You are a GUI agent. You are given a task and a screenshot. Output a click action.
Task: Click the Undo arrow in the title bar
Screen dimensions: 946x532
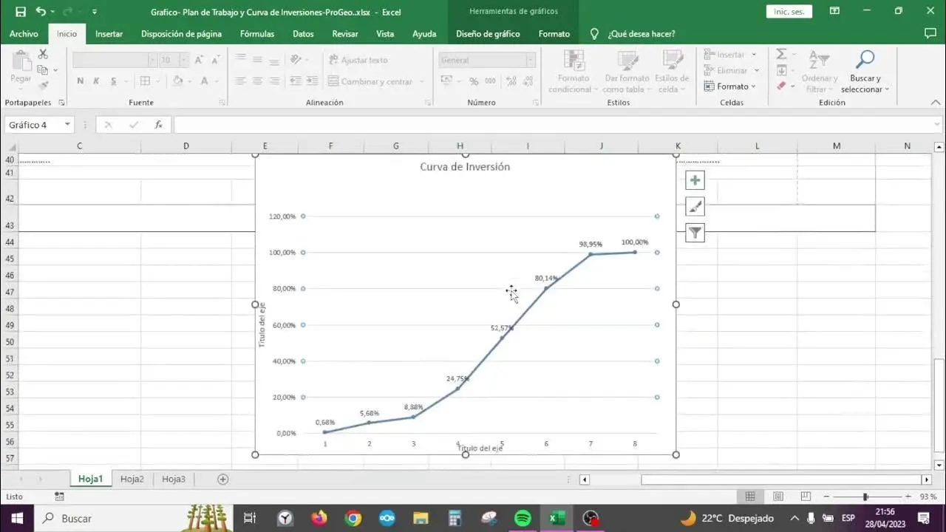(41, 12)
